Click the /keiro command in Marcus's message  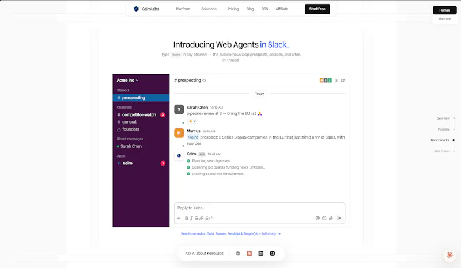pyautogui.click(x=193, y=137)
